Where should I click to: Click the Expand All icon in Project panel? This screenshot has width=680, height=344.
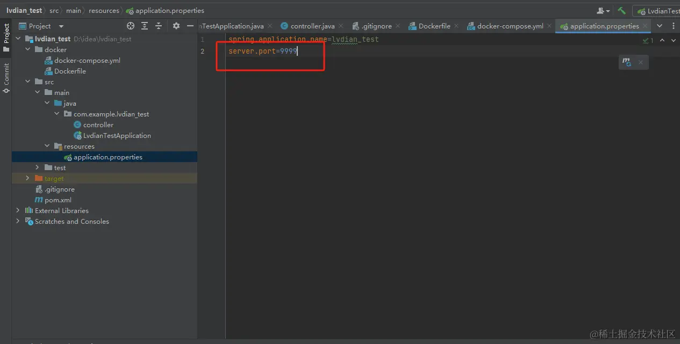coord(145,26)
